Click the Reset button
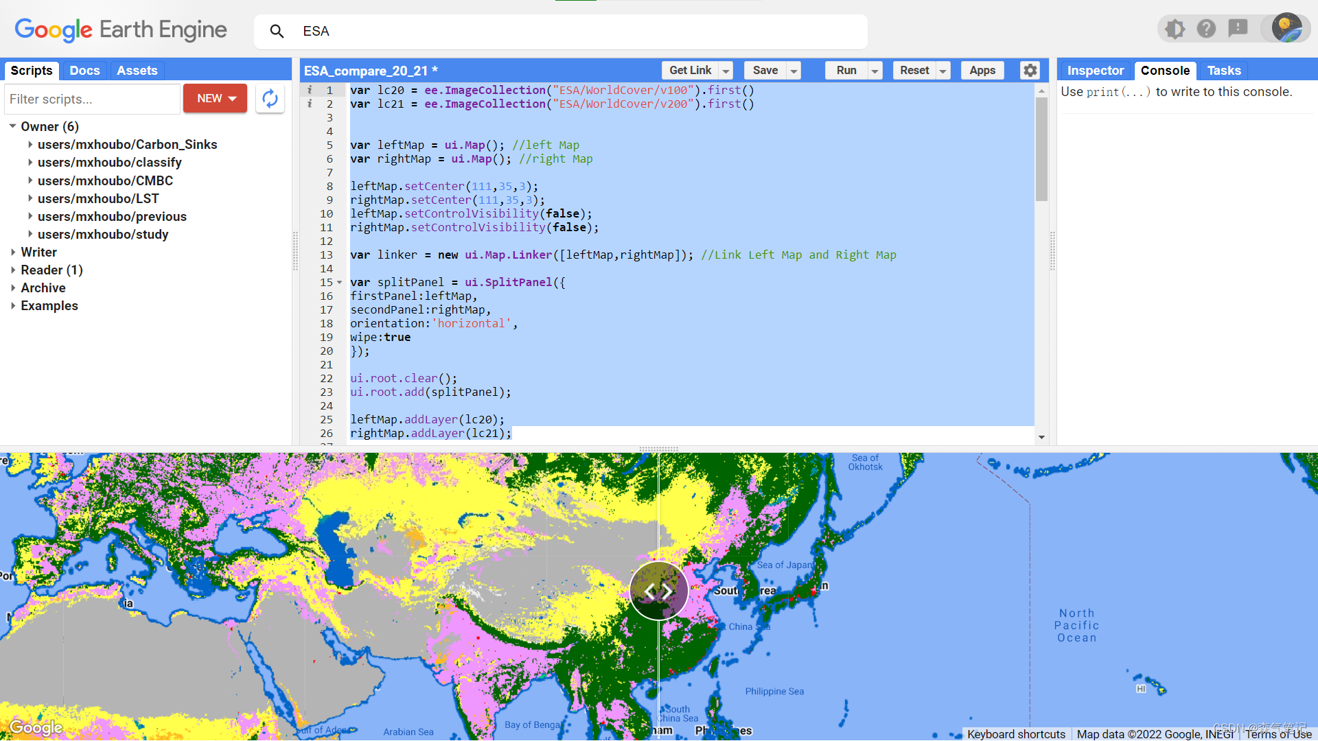The height and width of the screenshot is (741, 1318). point(914,70)
